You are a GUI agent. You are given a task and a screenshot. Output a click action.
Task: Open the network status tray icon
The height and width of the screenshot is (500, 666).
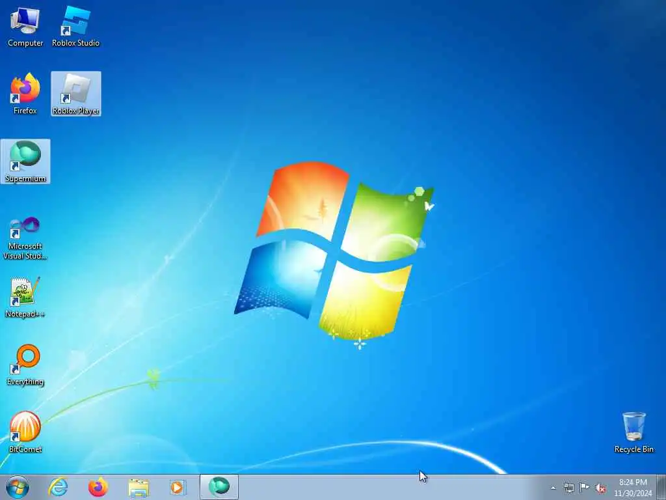(x=568, y=488)
